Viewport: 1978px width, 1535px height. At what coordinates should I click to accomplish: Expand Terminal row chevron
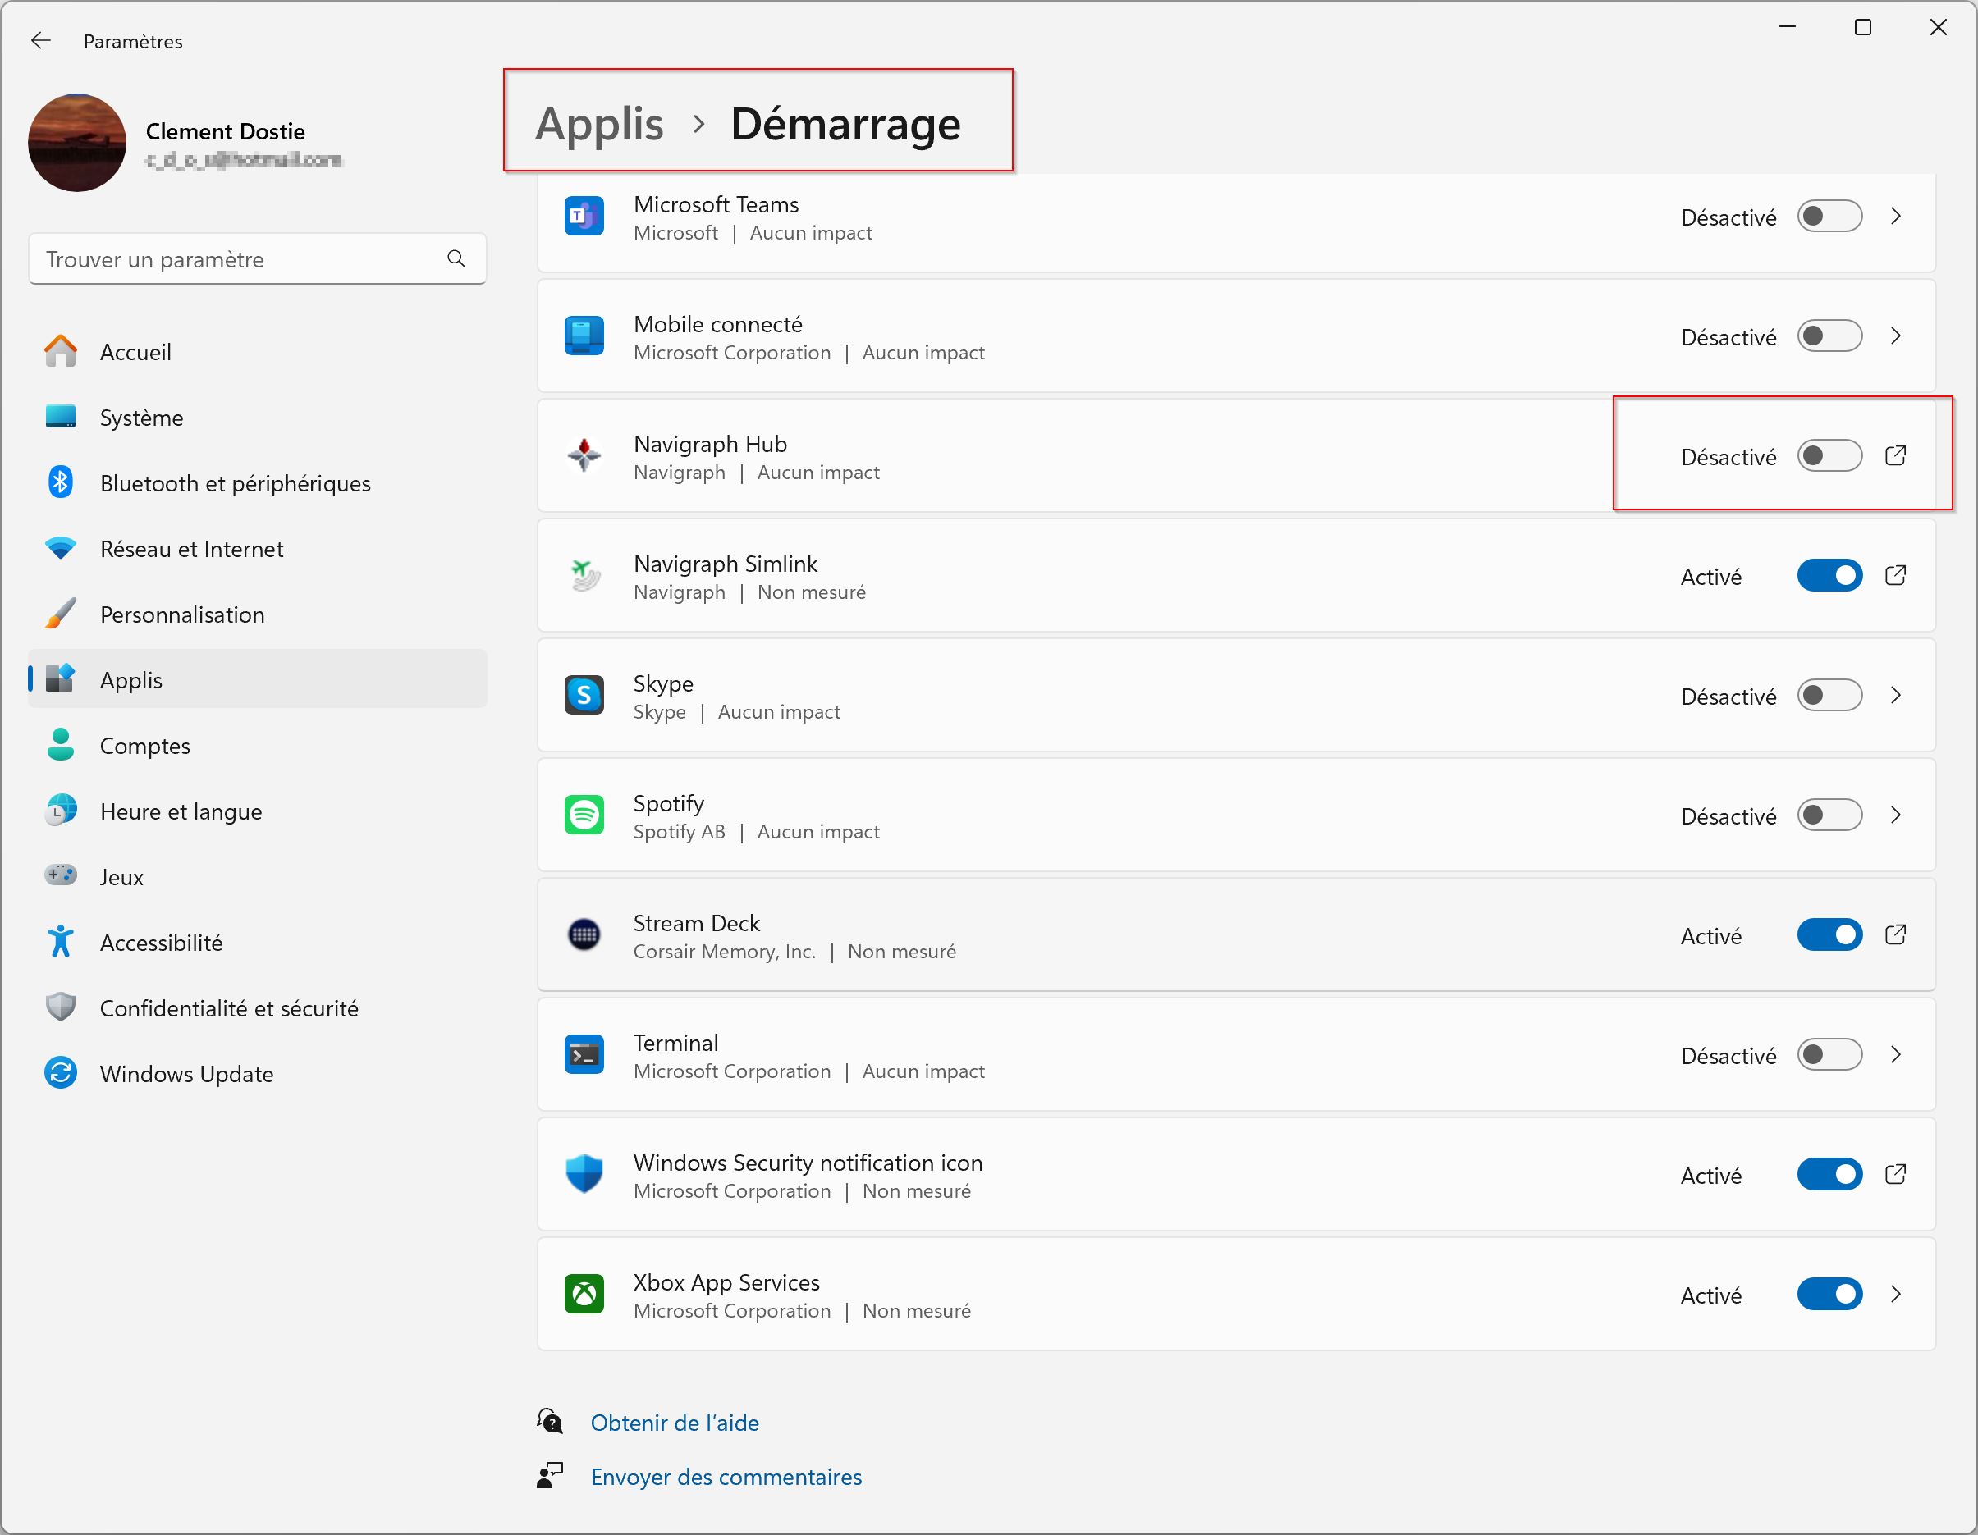[1896, 1054]
